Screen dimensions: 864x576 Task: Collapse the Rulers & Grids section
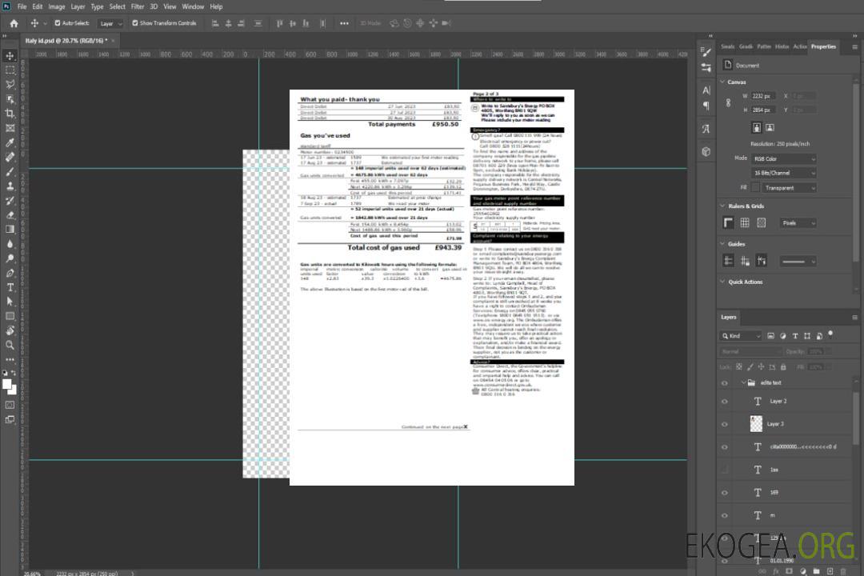pyautogui.click(x=724, y=206)
